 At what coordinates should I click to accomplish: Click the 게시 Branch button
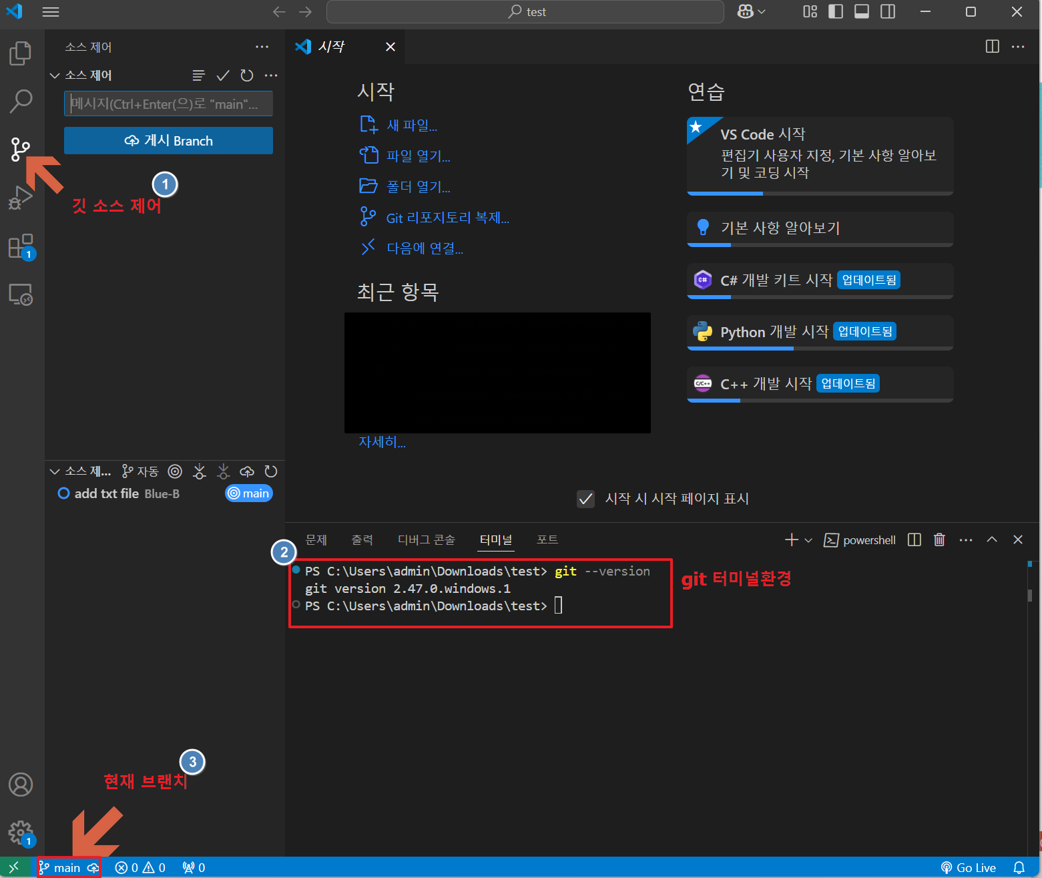click(x=168, y=141)
